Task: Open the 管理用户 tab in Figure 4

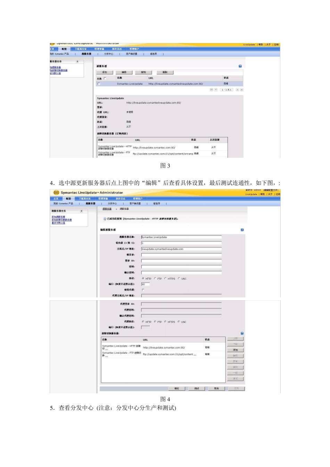Action: click(138, 199)
